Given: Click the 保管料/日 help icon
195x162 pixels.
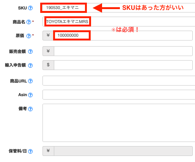Looking at the screenshot, I should [x=30, y=151].
